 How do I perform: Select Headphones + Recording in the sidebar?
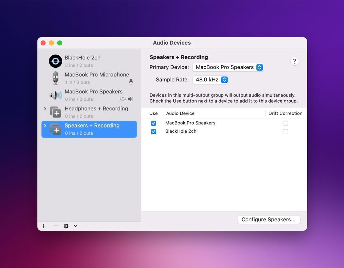coord(89,112)
